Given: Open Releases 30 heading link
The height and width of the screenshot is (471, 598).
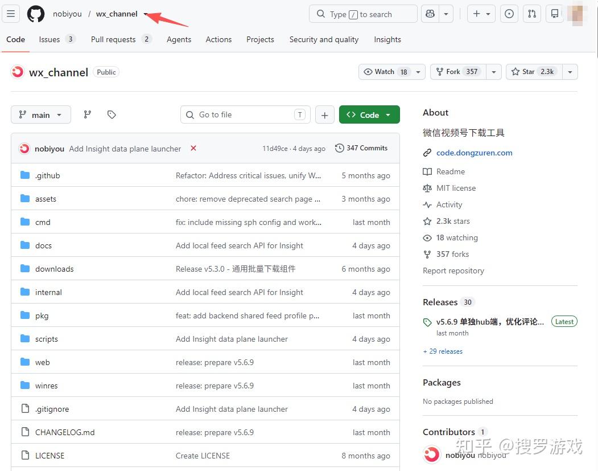Looking at the screenshot, I should pyautogui.click(x=448, y=302).
